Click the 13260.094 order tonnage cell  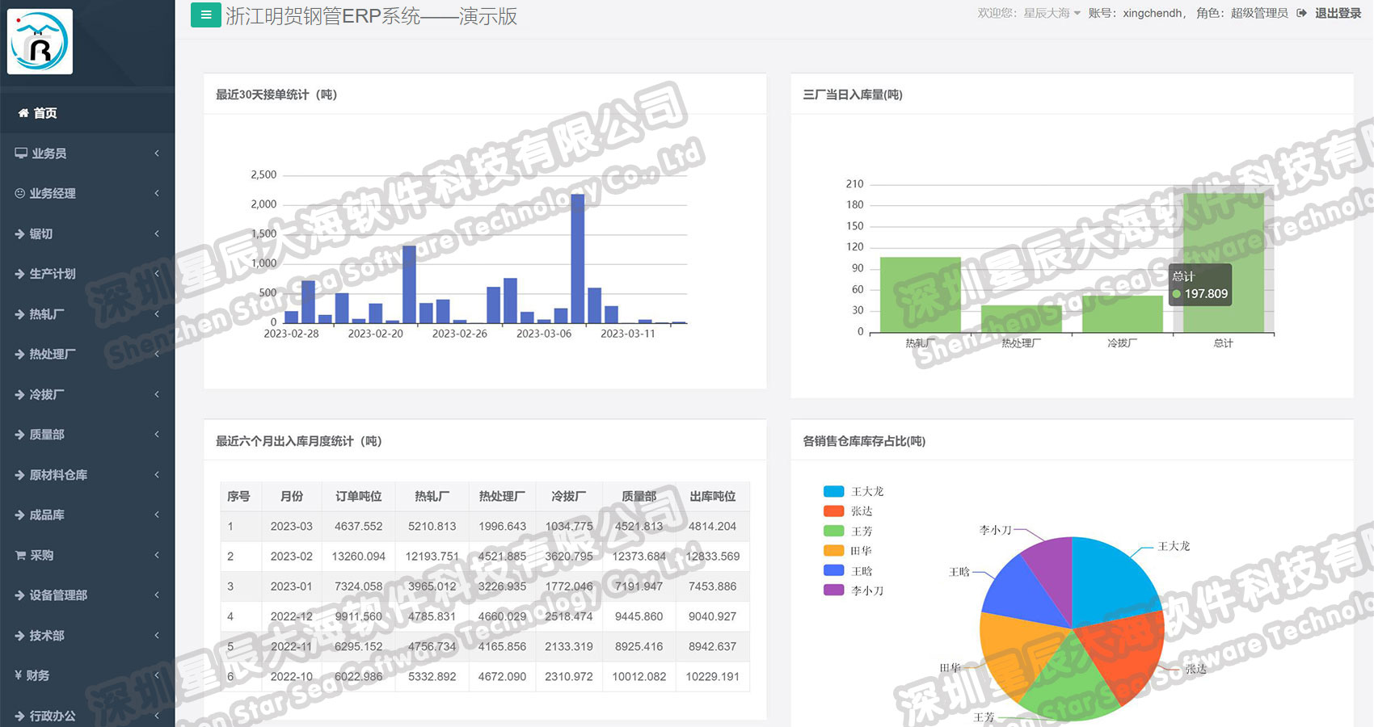point(358,557)
